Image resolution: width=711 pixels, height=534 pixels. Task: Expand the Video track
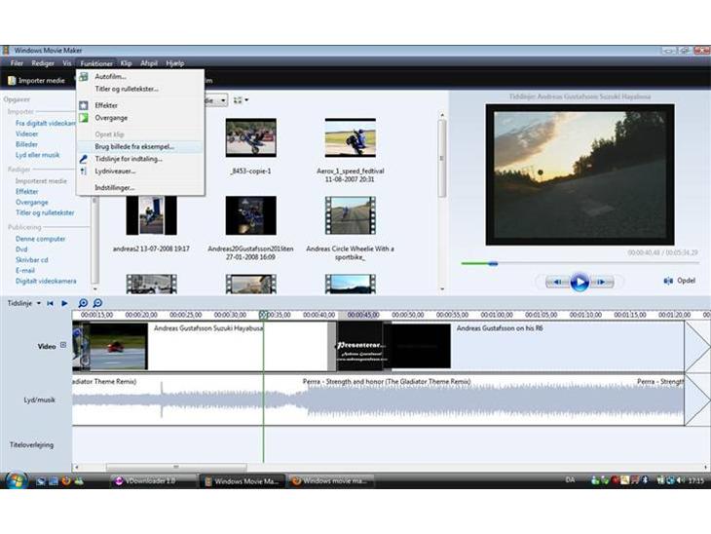click(63, 345)
